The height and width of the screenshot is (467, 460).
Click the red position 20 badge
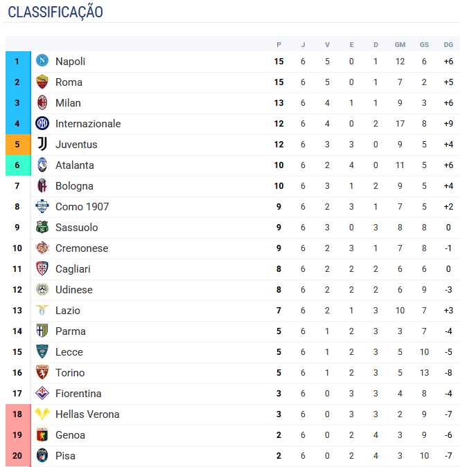(x=17, y=456)
